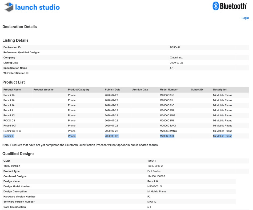The height and width of the screenshot is (210, 253).
Task: Click the Design Name value Redmi 9A
Action: pos(153,181)
